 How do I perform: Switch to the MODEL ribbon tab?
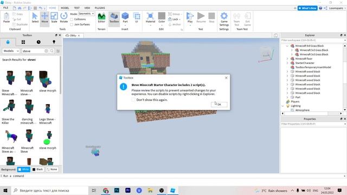(x=65, y=8)
